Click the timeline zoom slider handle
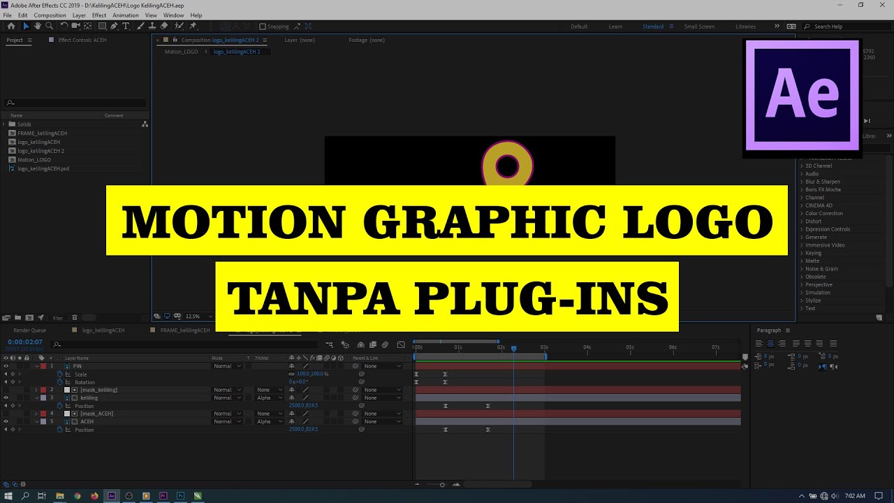Screen dimensions: 894x503 click(442, 484)
